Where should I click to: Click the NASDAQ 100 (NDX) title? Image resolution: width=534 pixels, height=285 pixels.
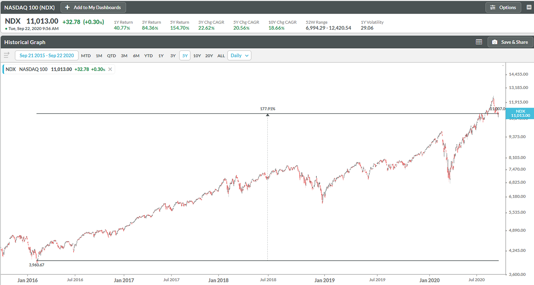point(29,7)
